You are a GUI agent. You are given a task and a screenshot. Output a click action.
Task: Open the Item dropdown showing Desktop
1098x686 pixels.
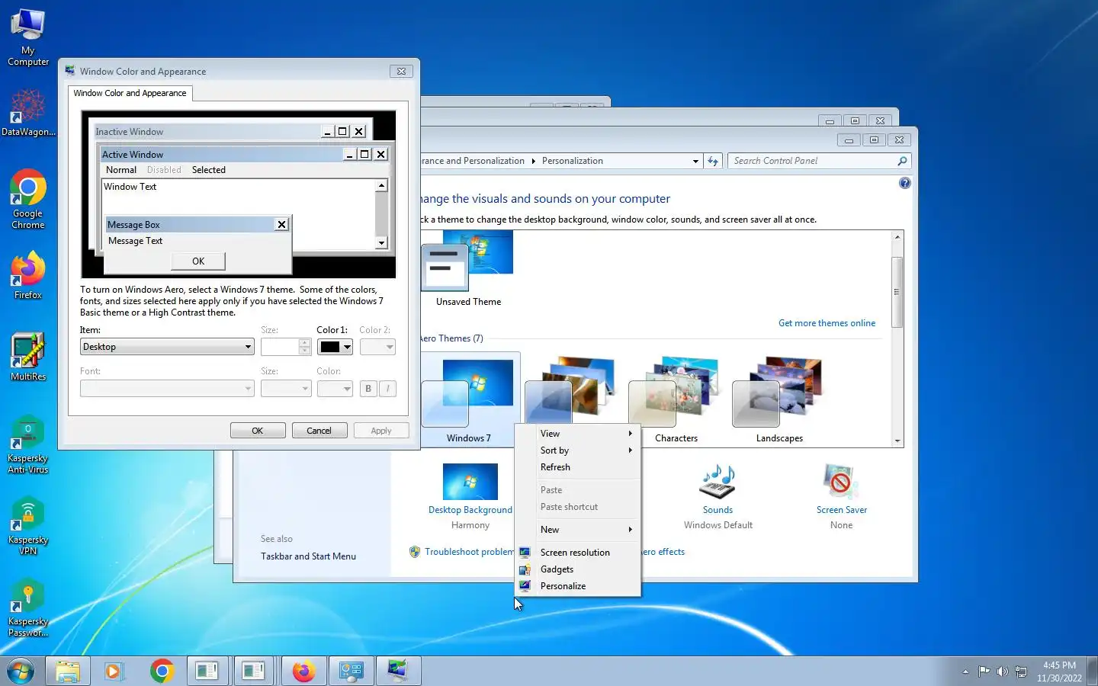[x=167, y=347]
